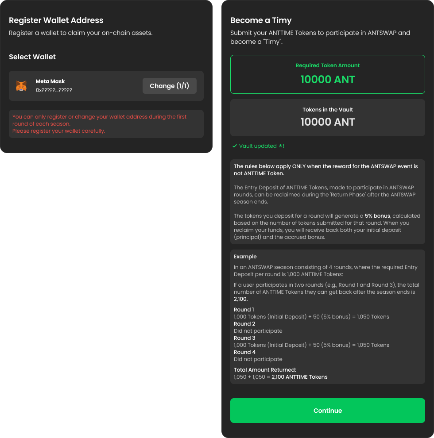
Task: Click the Vault updated status message
Action: pyautogui.click(x=261, y=146)
